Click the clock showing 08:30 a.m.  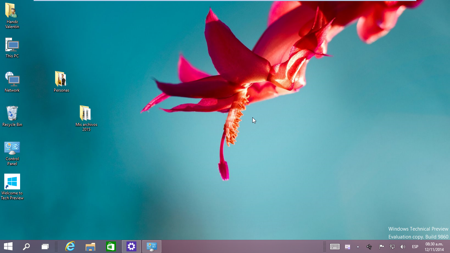[x=434, y=247]
